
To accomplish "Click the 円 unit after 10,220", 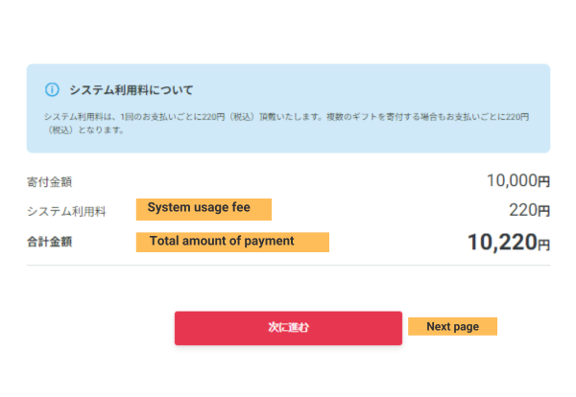I will tap(543, 245).
